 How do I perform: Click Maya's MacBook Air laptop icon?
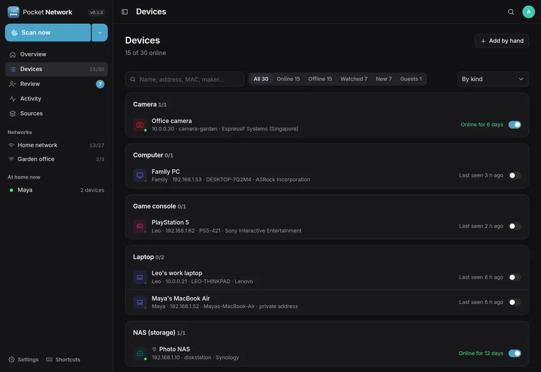point(140,302)
